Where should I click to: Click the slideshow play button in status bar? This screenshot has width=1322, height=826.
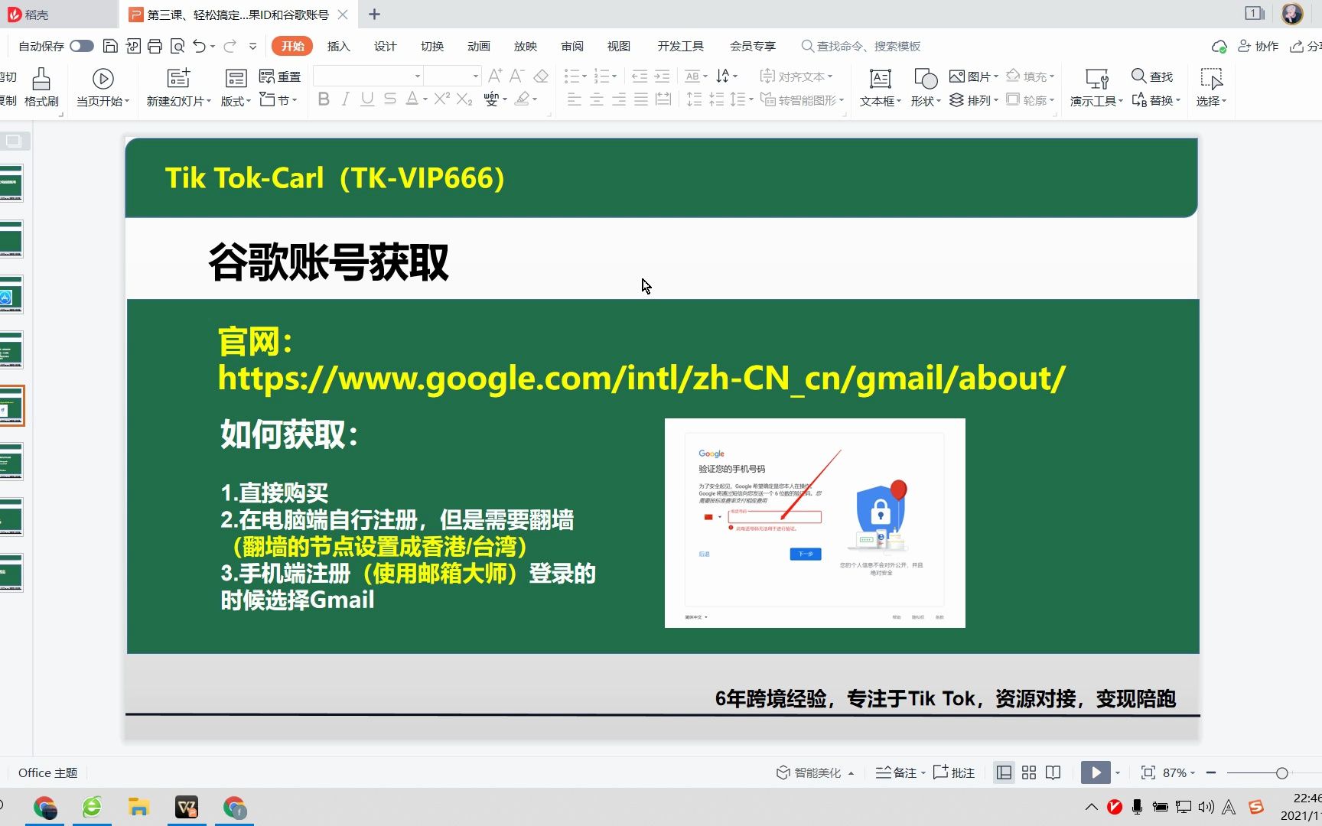coord(1096,772)
